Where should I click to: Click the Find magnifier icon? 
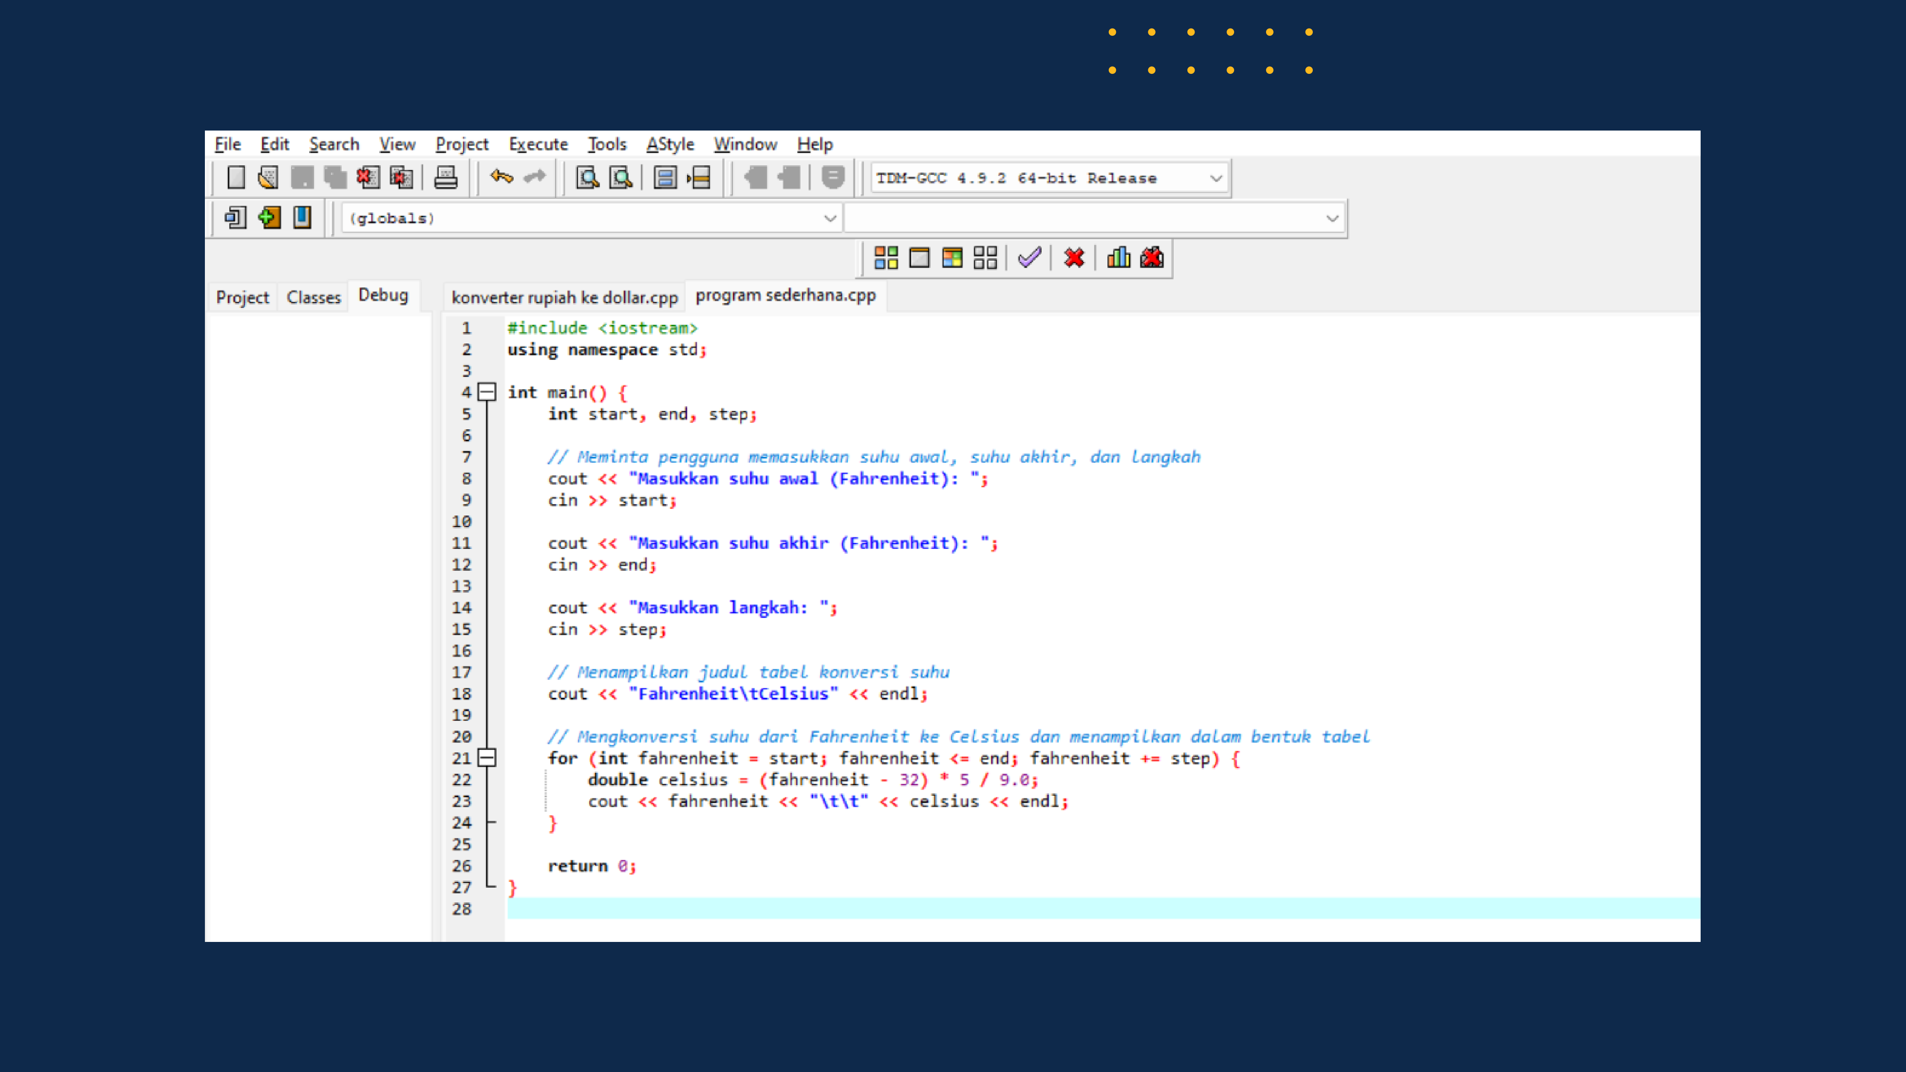[588, 178]
